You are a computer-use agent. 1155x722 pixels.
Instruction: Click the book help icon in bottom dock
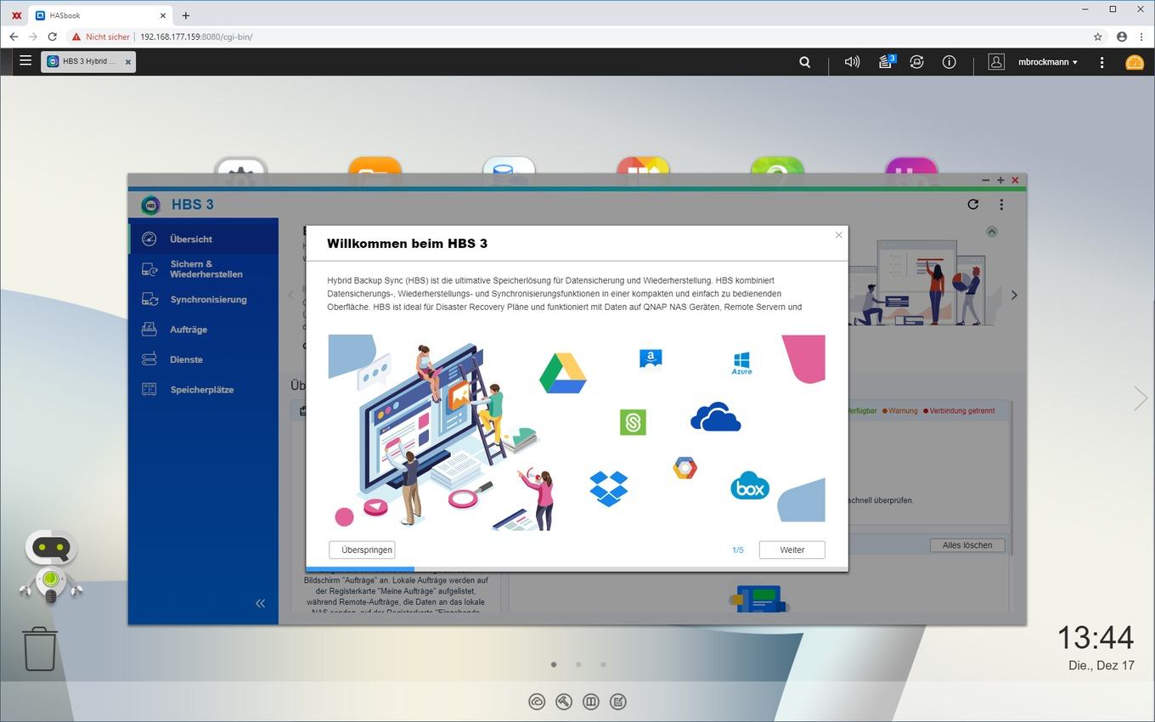(x=591, y=702)
